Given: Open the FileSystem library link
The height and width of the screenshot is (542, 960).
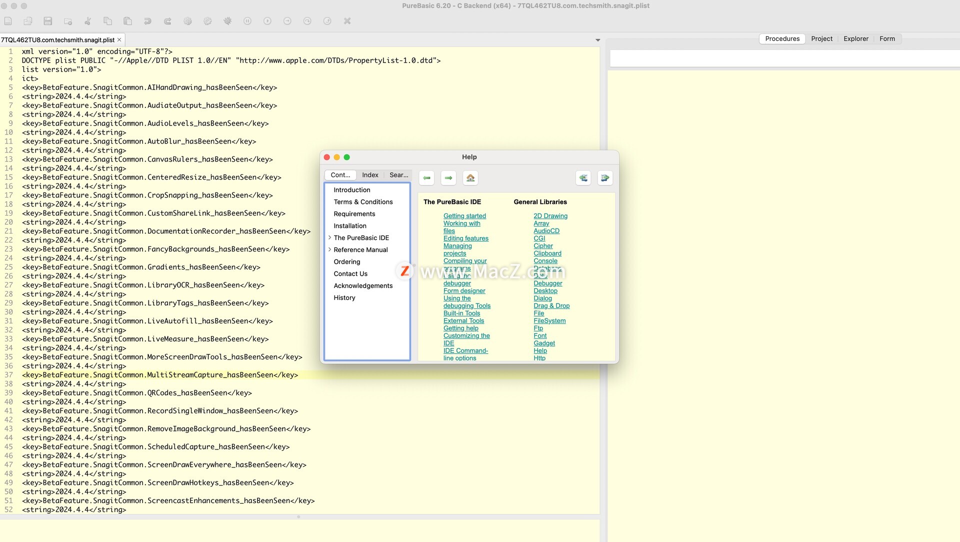Looking at the screenshot, I should 549,321.
